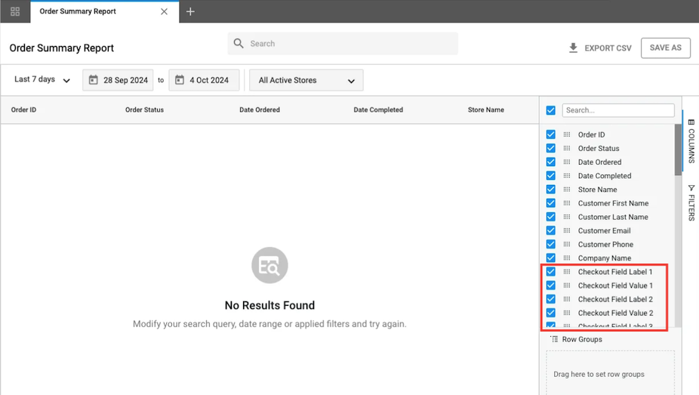Click the column Search input field
The image size is (699, 395).
617,110
